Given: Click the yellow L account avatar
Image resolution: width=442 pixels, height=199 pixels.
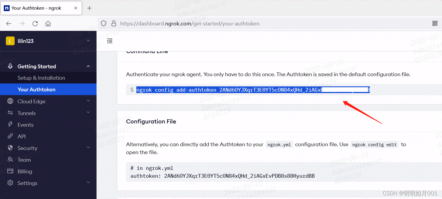Looking at the screenshot, I should pyautogui.click(x=10, y=41).
